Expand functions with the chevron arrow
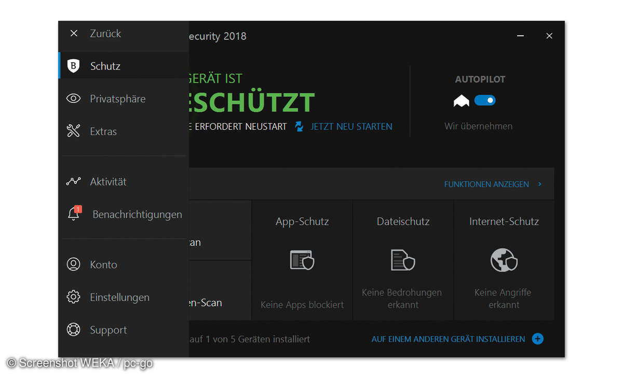 540,184
